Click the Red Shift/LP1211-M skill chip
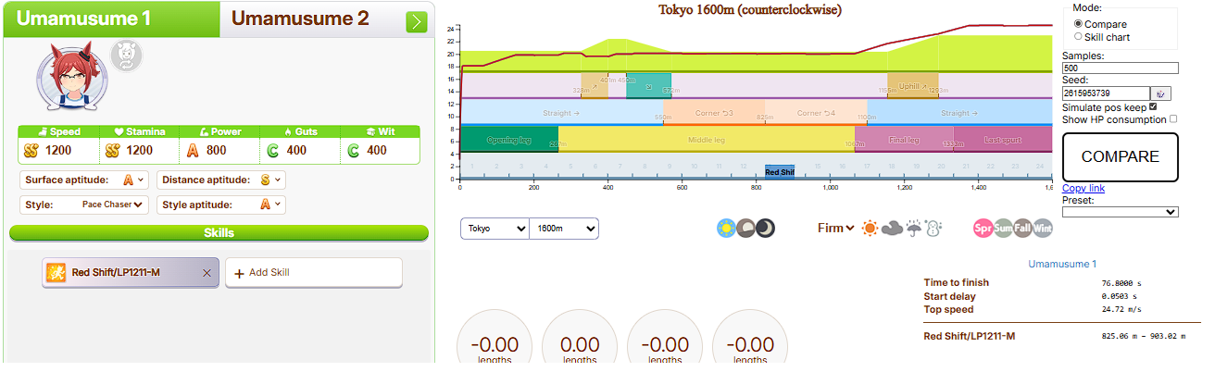This screenshot has height=372, width=1227. (131, 273)
